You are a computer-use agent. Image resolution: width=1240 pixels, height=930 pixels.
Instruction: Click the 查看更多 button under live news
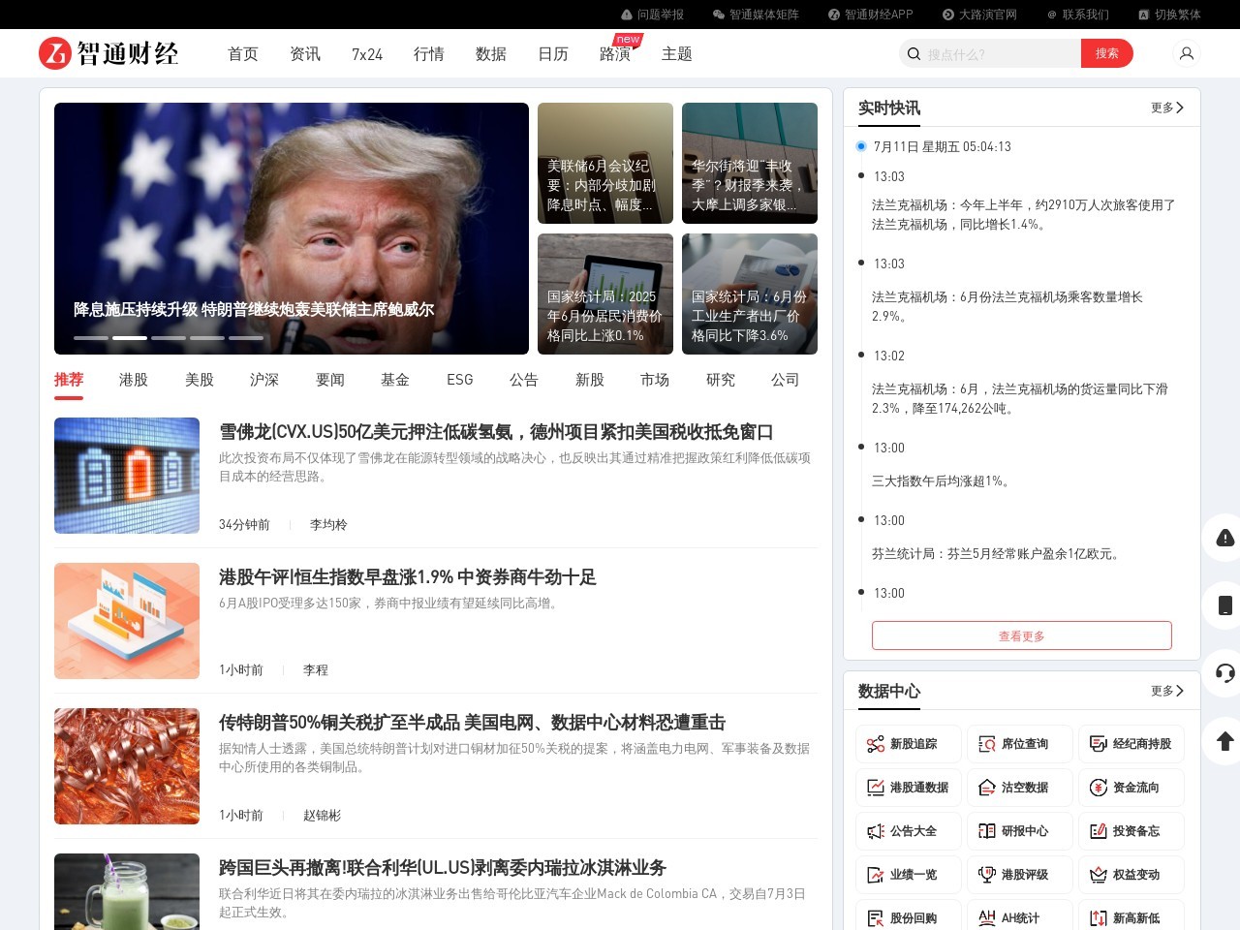[x=1021, y=635]
